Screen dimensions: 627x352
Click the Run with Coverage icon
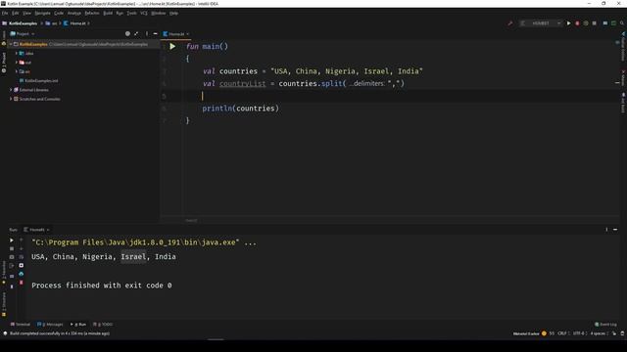586,23
